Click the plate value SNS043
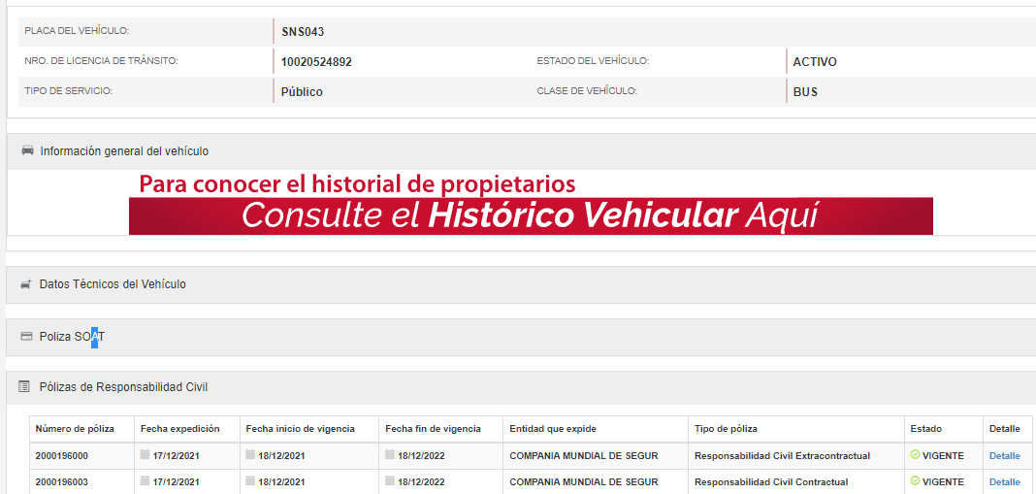Viewport: 1036px width, 494px height. point(303,32)
